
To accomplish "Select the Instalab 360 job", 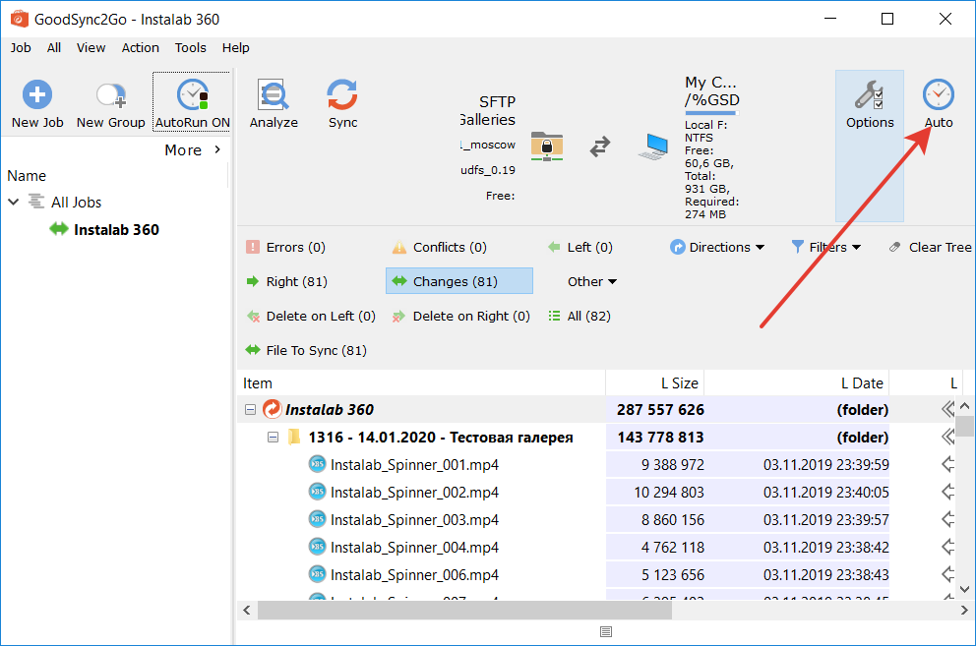I will tap(116, 230).
